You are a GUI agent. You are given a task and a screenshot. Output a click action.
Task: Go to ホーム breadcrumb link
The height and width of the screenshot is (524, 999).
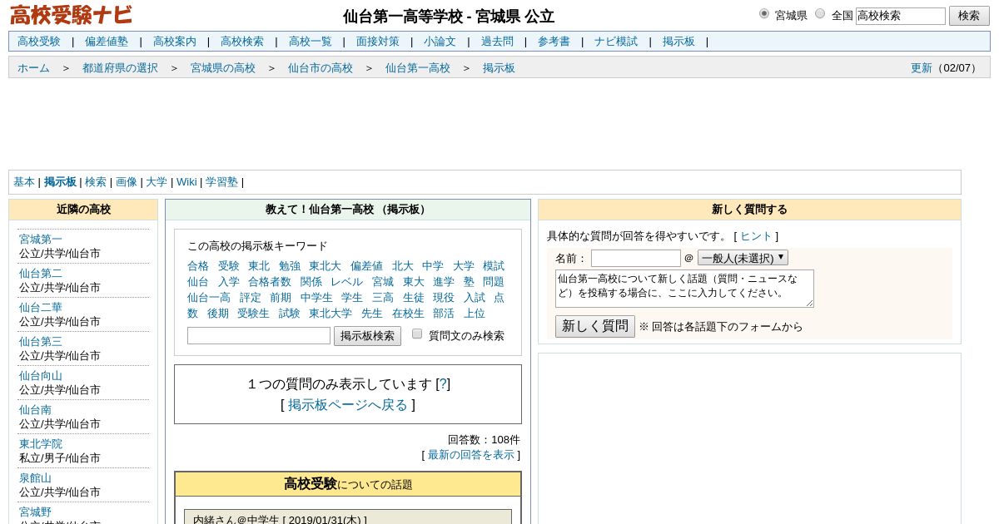(33, 68)
